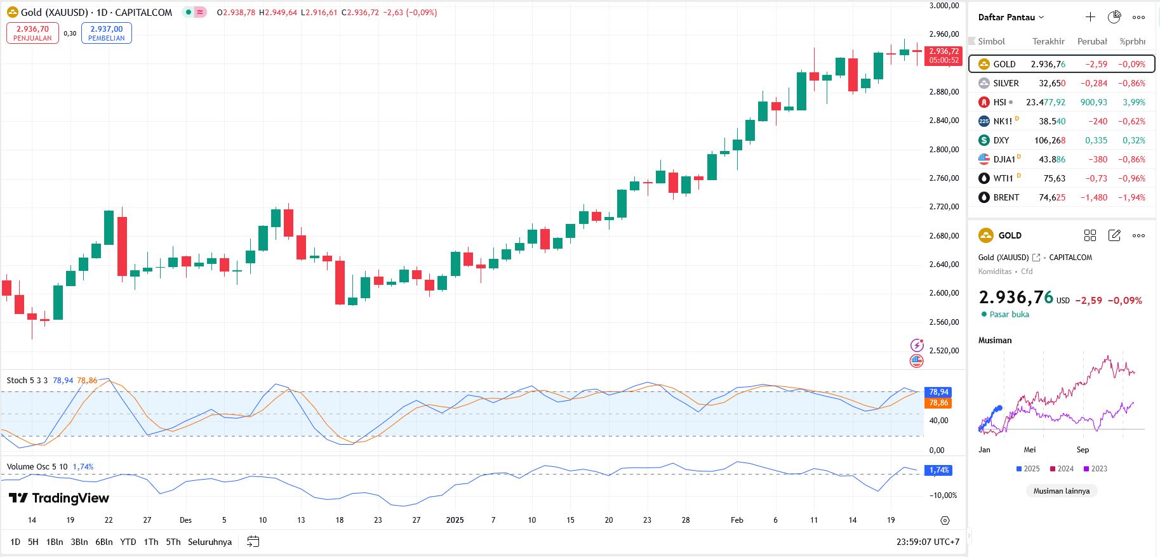
Task: Open chart scale settings gear icon
Action: point(945,520)
